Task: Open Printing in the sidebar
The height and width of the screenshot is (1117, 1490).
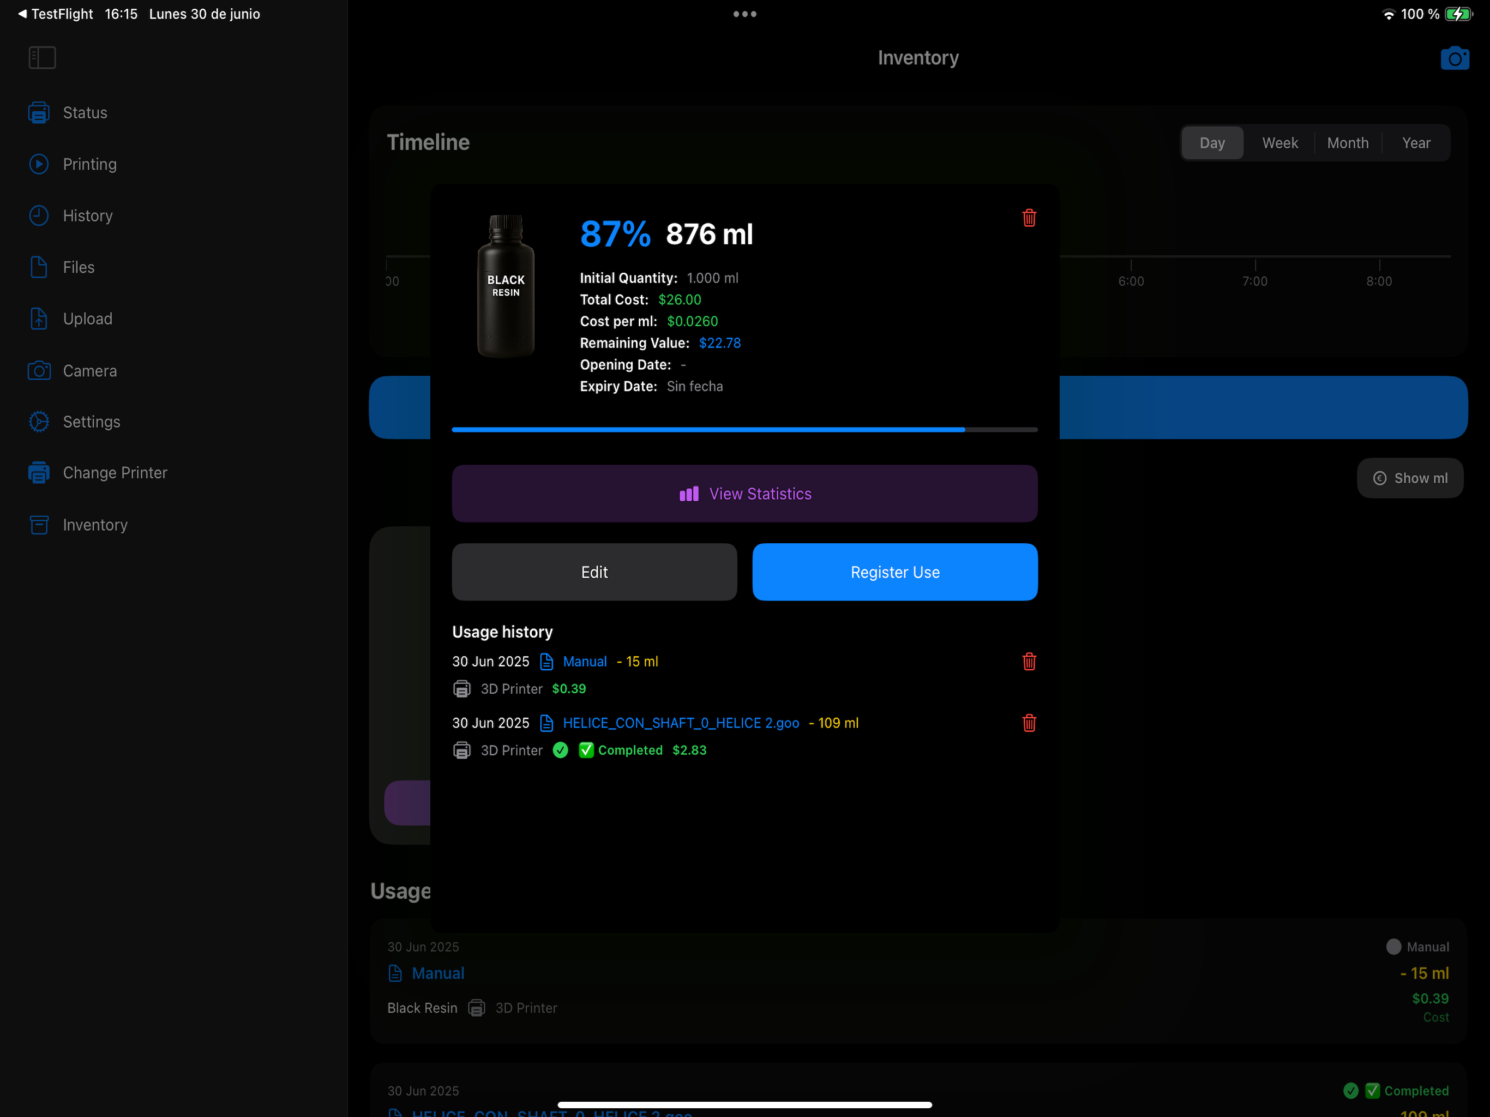Action: pos(89,164)
